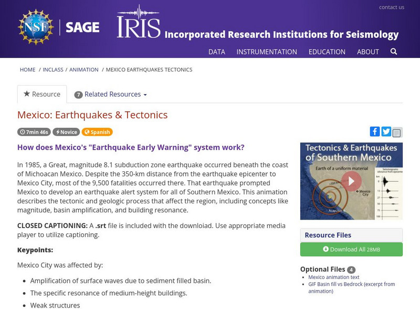Play the Tectonics & Earthquakes video
420x309 pixels.
coord(351,181)
